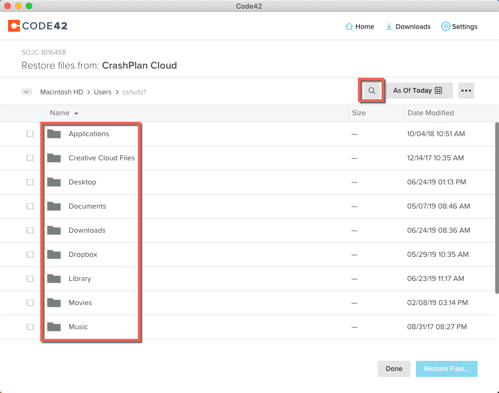This screenshot has height=393, width=499.
Task: Open the Dropbox folder name
Action: (x=83, y=254)
